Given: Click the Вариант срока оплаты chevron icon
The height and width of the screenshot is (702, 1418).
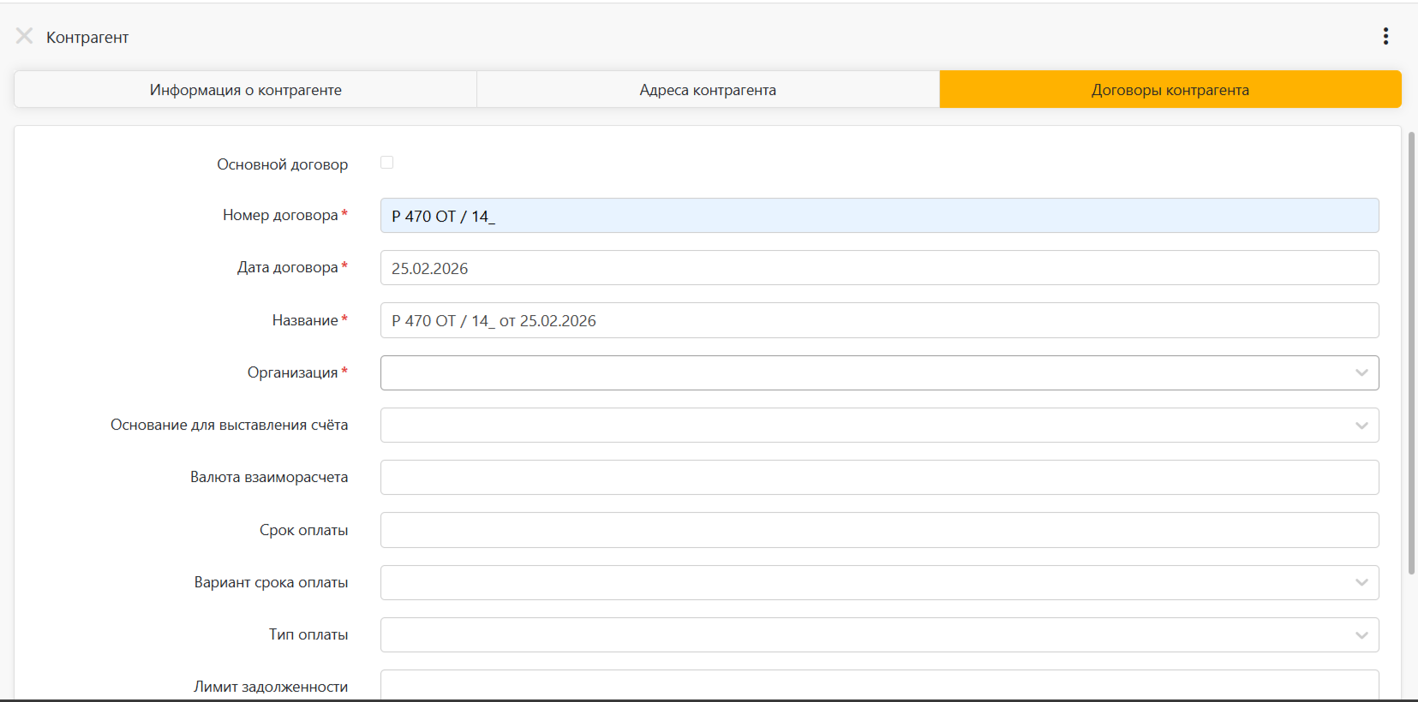Looking at the screenshot, I should pos(1361,583).
